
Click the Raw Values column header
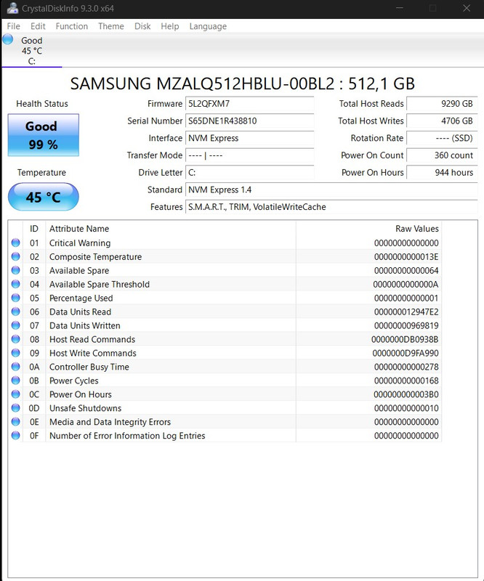coord(368,229)
